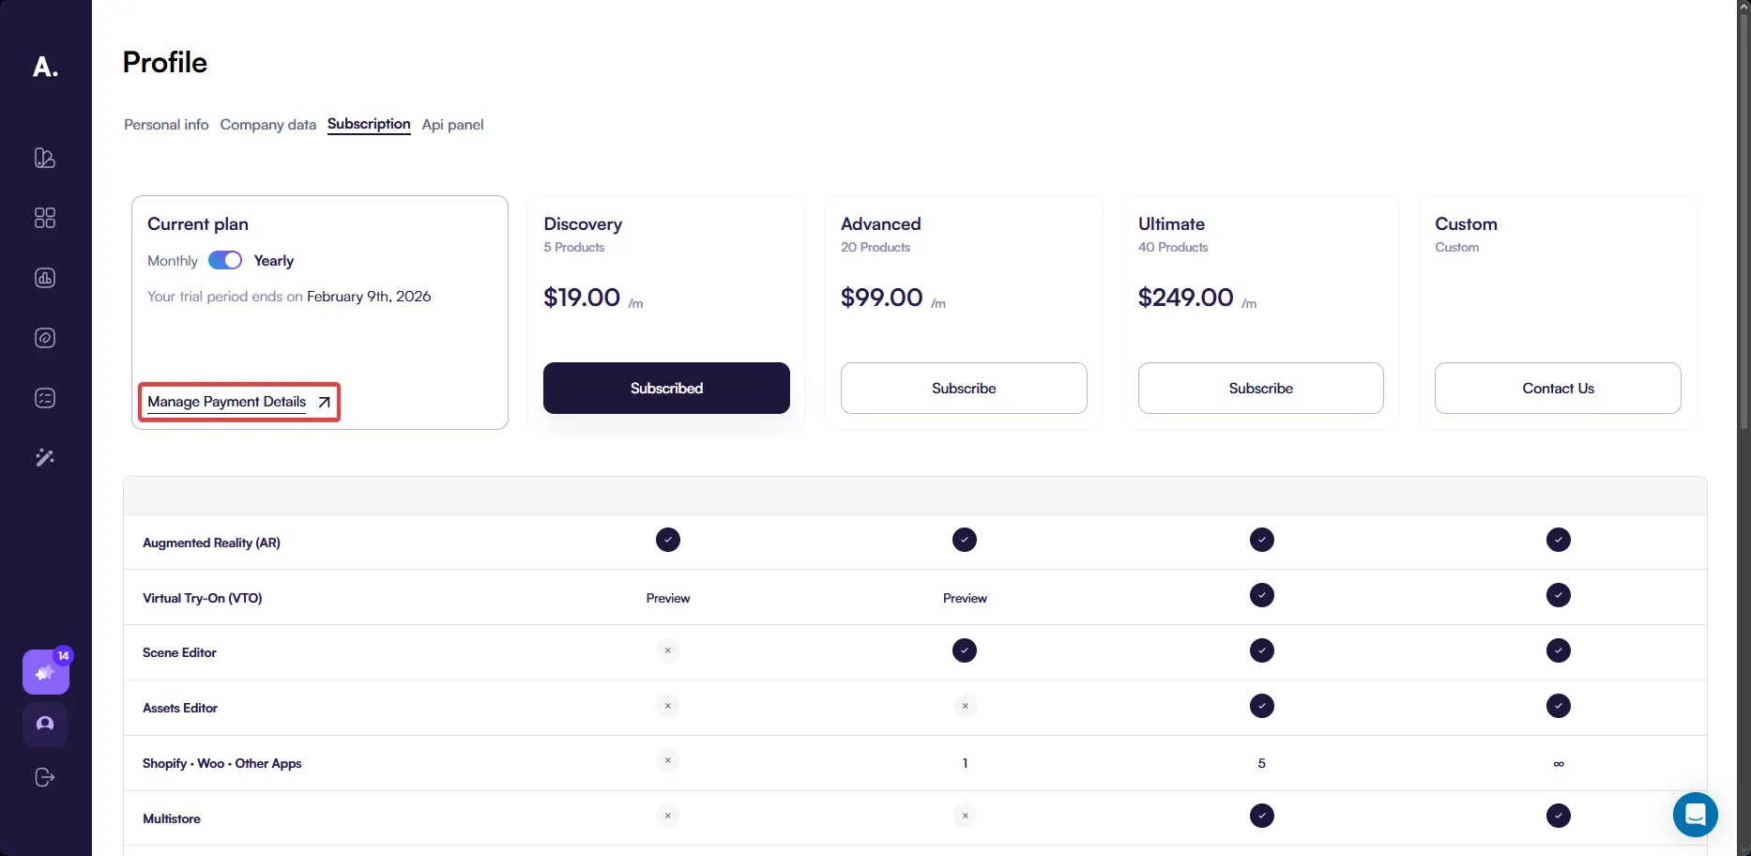The height and width of the screenshot is (856, 1751).
Task: Switch to the Personal info tab
Action: tap(166, 125)
